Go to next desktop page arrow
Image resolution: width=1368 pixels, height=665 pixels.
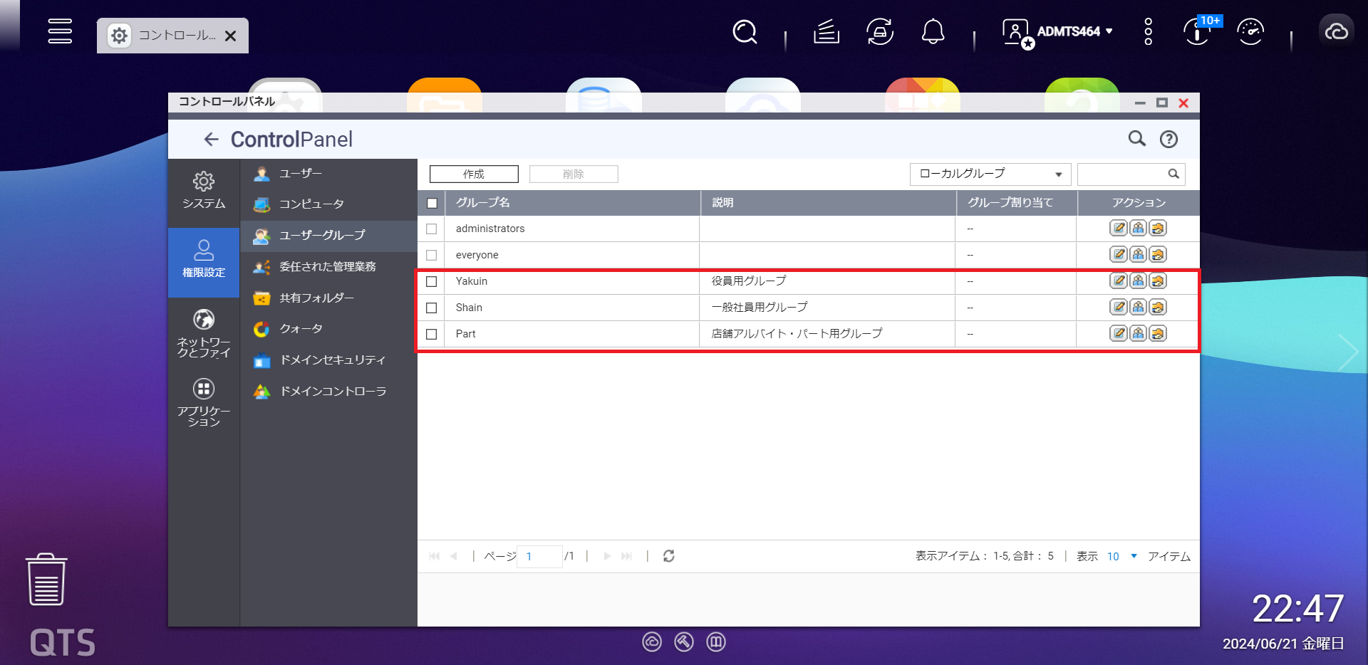tap(1348, 352)
